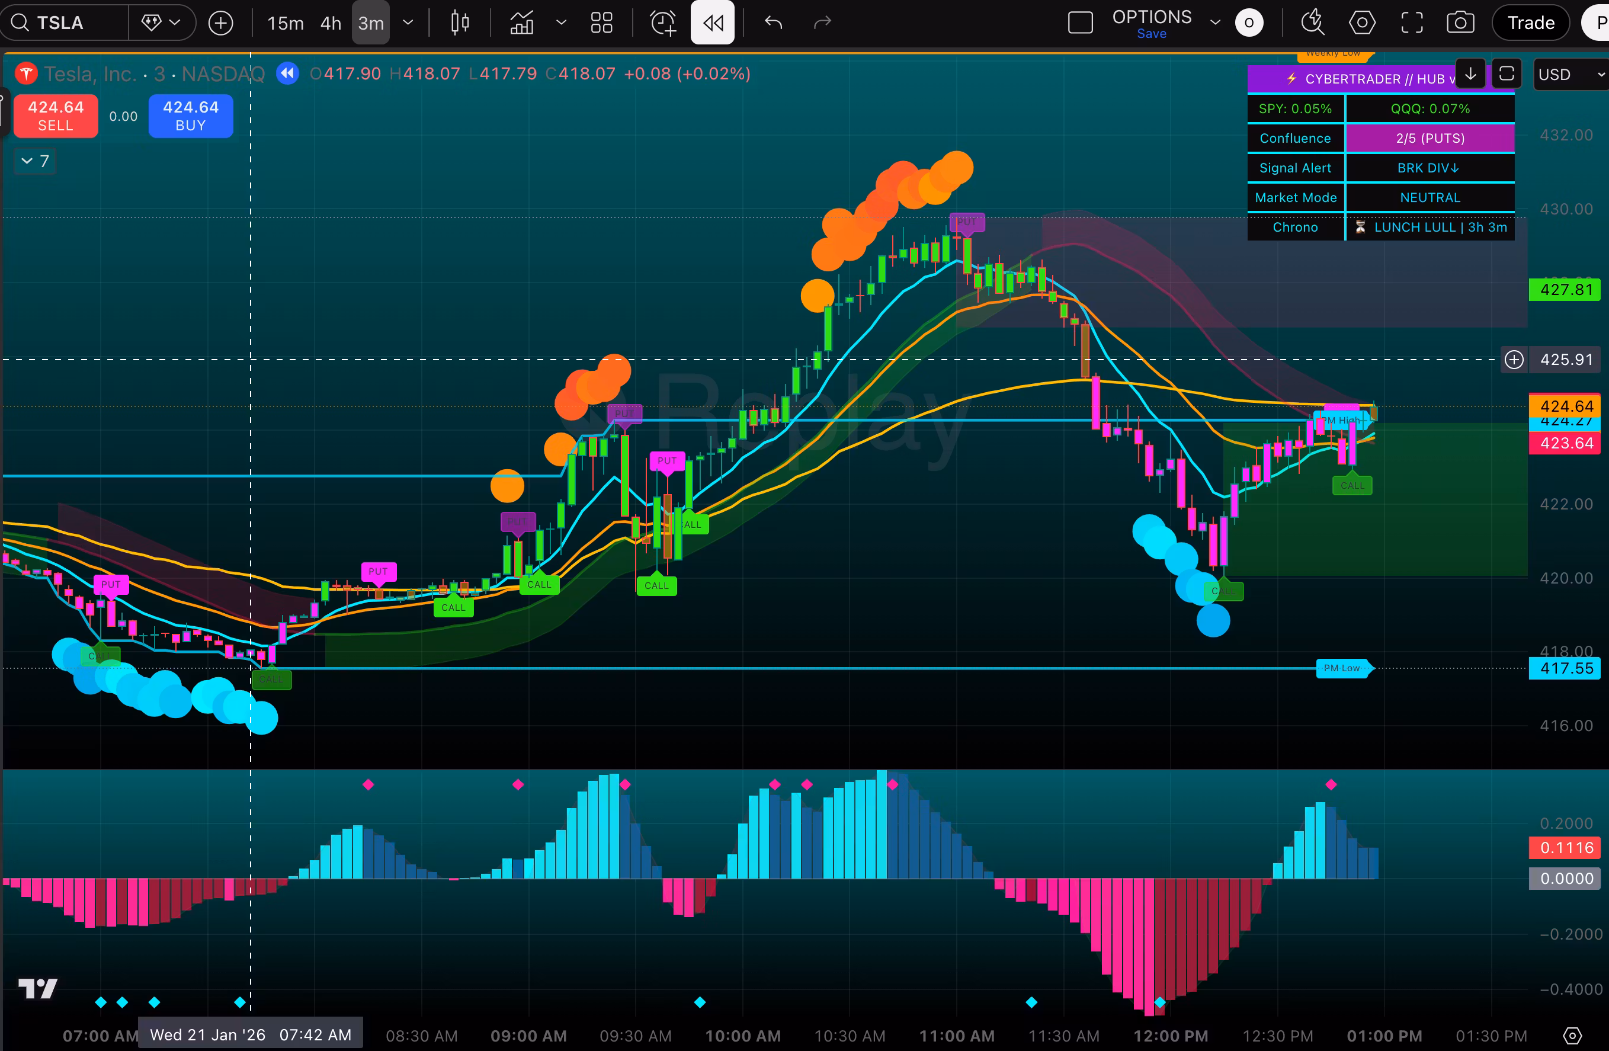Click the red 424.64 SELL button

(56, 116)
